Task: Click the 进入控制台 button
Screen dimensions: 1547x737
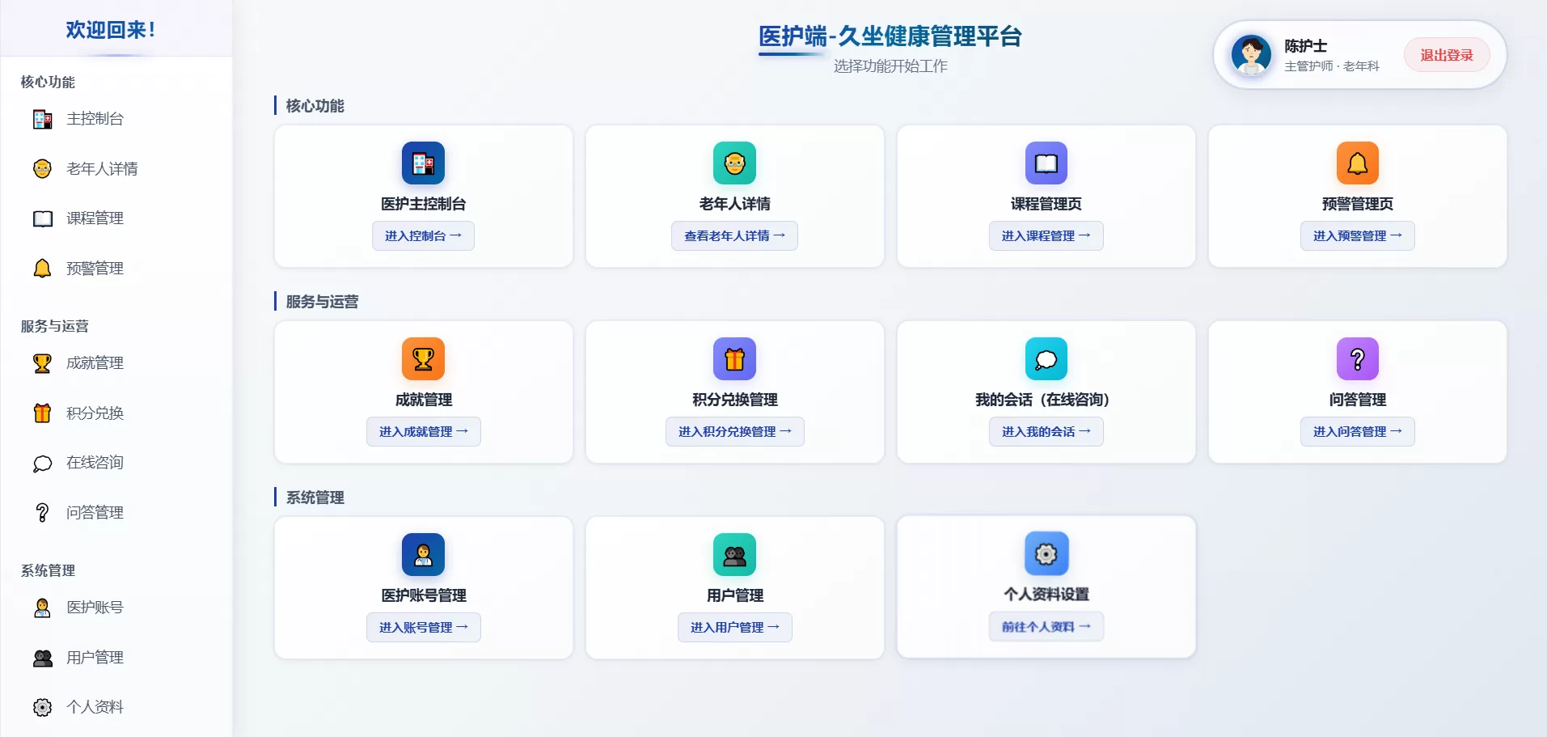Action: click(x=423, y=235)
